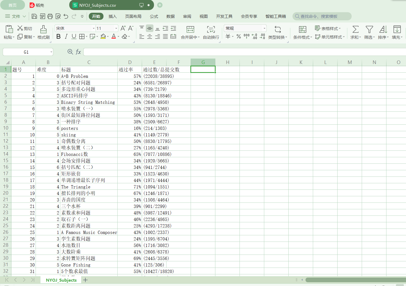Increase decimal places
Viewport: 406px width, 286px height.
pos(254,36)
